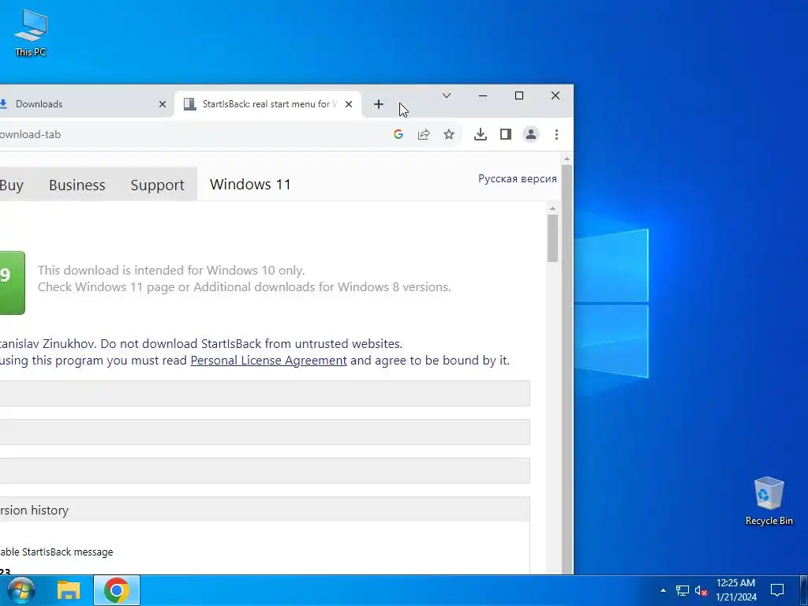808x606 pixels.
Task: Select the 'able StartIsBack message' text
Action: click(56, 552)
